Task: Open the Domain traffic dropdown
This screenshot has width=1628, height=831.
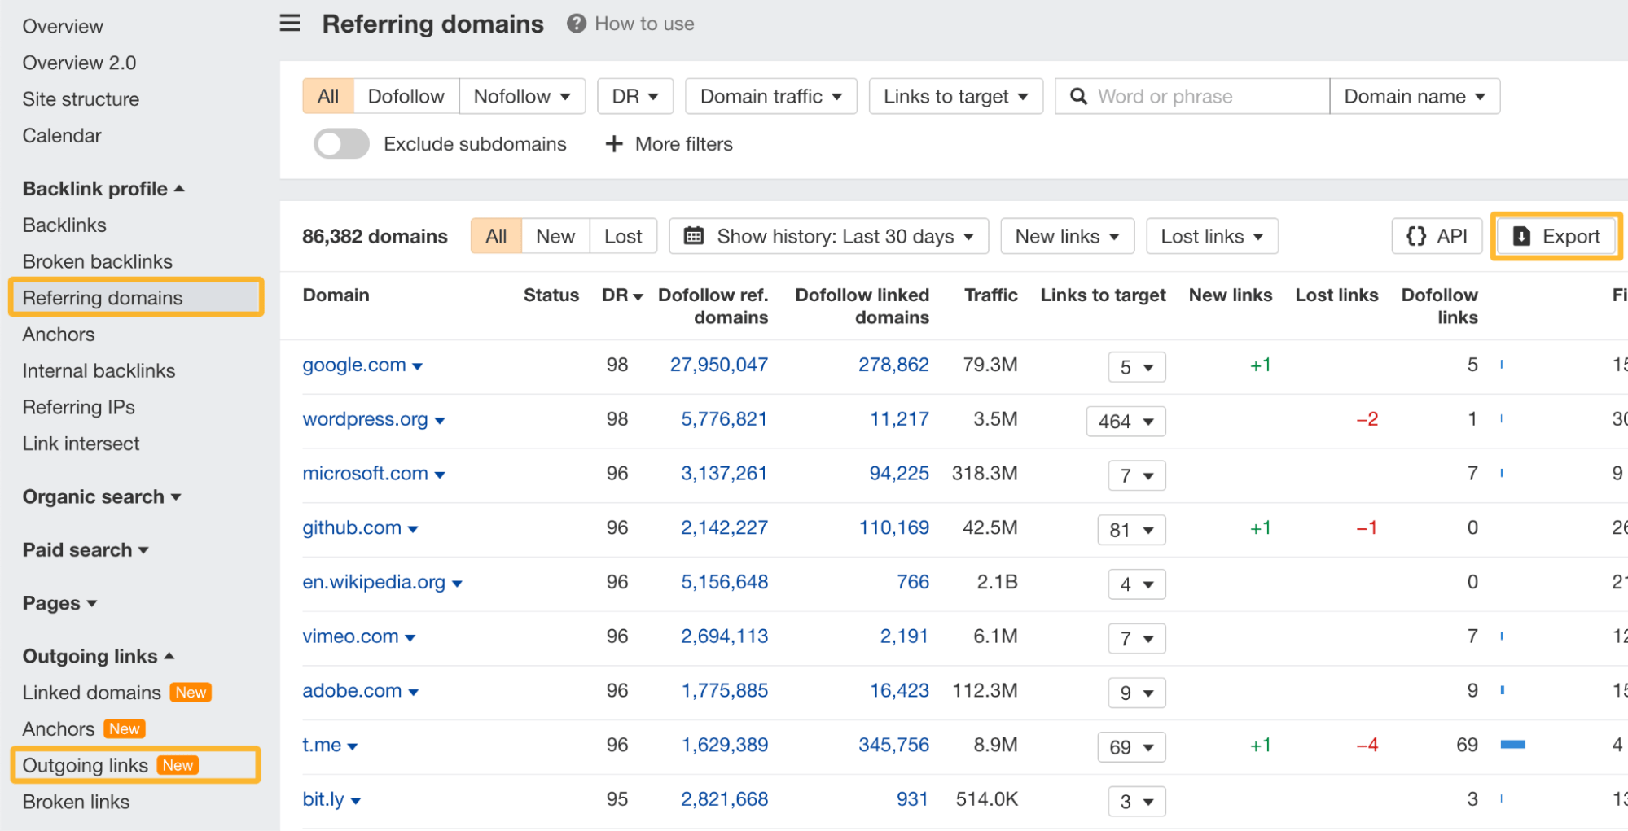Action: click(x=770, y=95)
